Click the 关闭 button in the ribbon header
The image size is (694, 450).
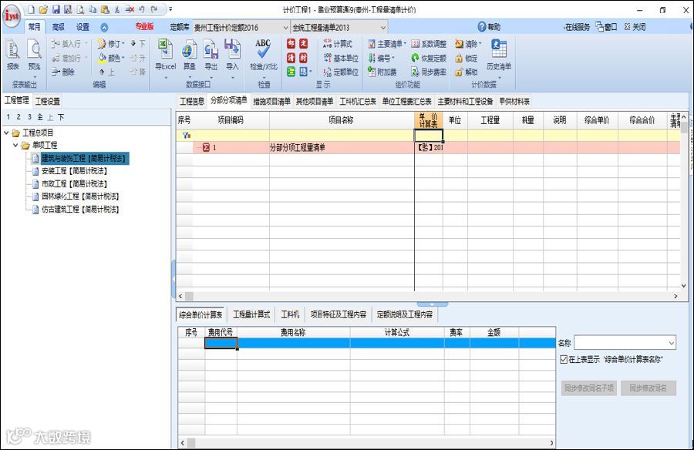pyautogui.click(x=635, y=27)
